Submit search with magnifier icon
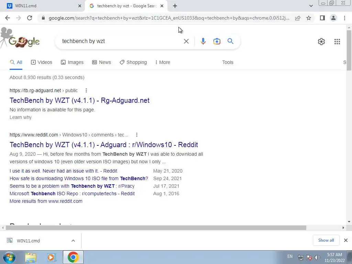 point(230,41)
